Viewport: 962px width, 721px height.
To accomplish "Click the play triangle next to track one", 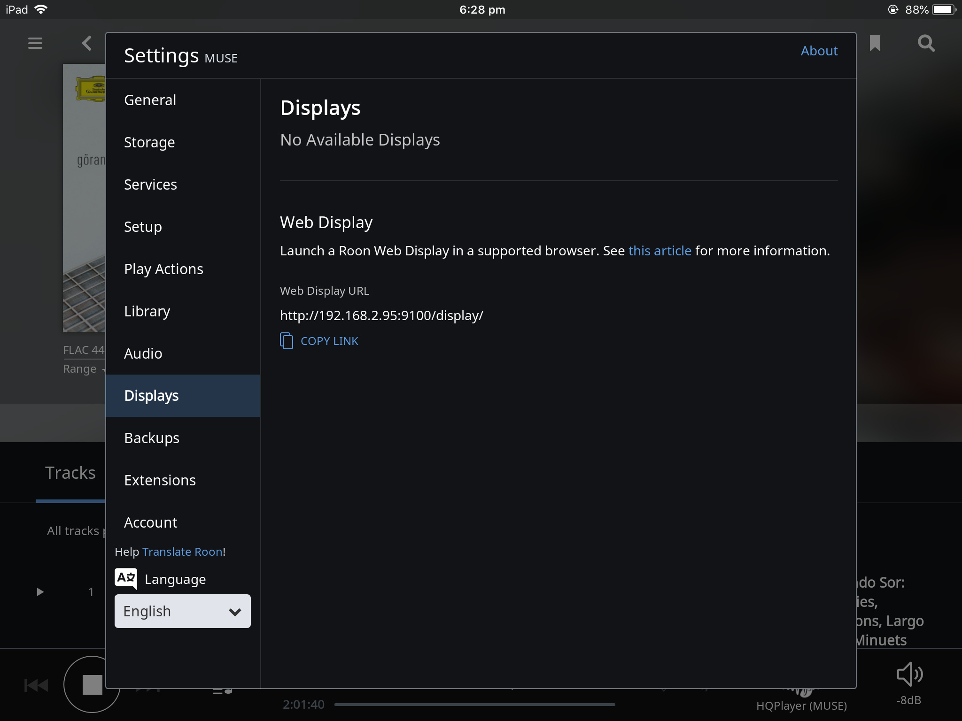I will (39, 592).
